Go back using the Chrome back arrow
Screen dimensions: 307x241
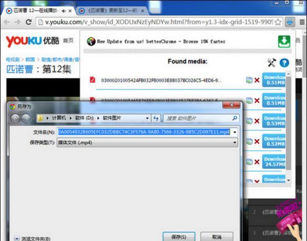[7, 22]
